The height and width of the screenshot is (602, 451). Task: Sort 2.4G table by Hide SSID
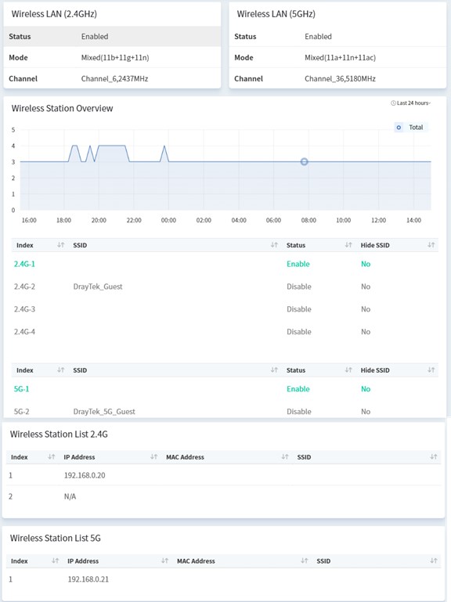[x=431, y=245]
